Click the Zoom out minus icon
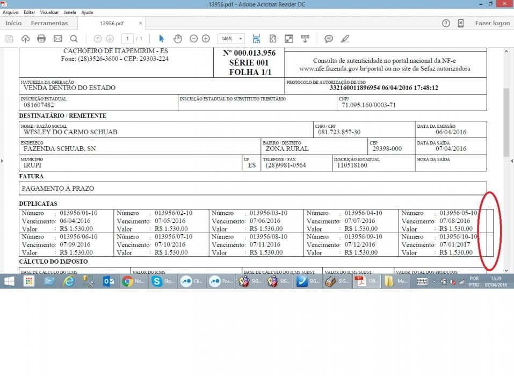514x376 pixels. (x=194, y=39)
